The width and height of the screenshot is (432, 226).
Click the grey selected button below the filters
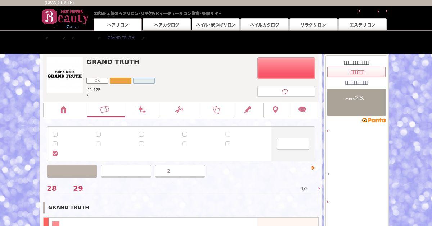coord(72,171)
